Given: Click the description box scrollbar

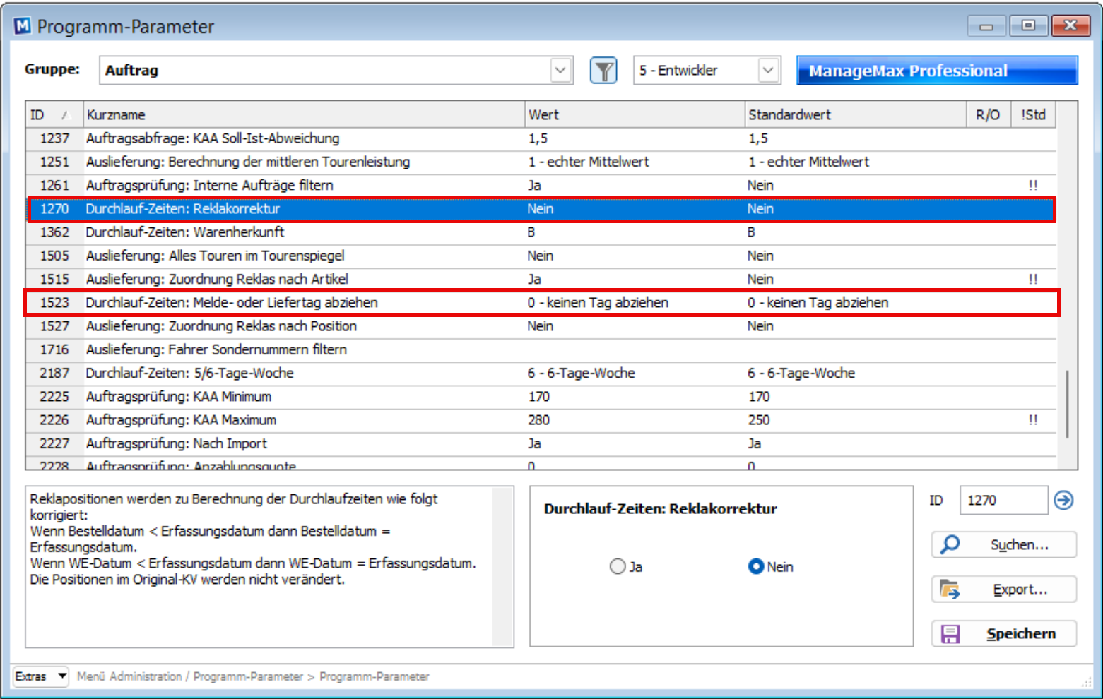Looking at the screenshot, I should click(502, 566).
